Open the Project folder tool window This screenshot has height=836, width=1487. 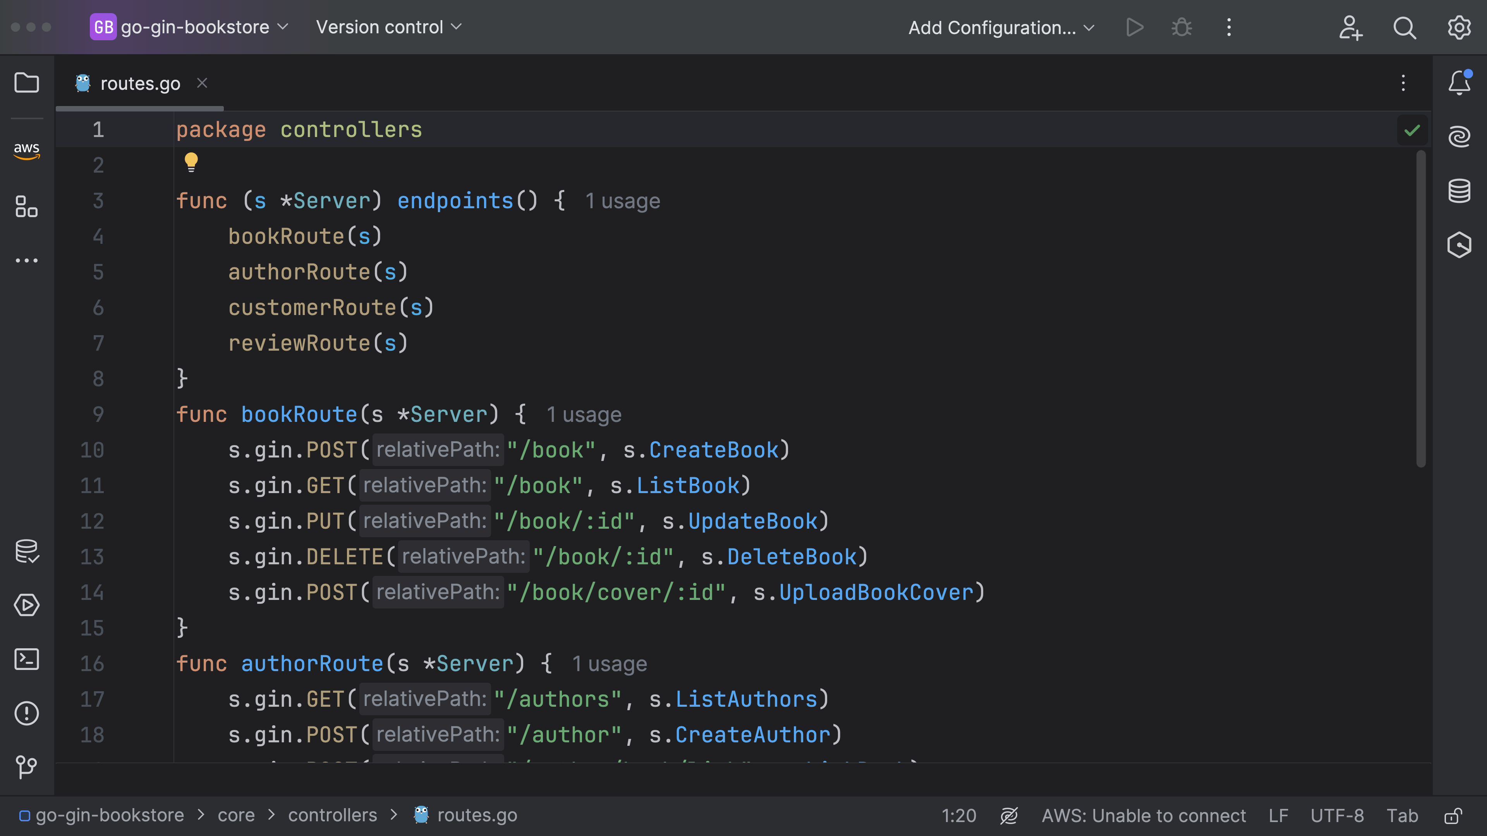tap(27, 82)
